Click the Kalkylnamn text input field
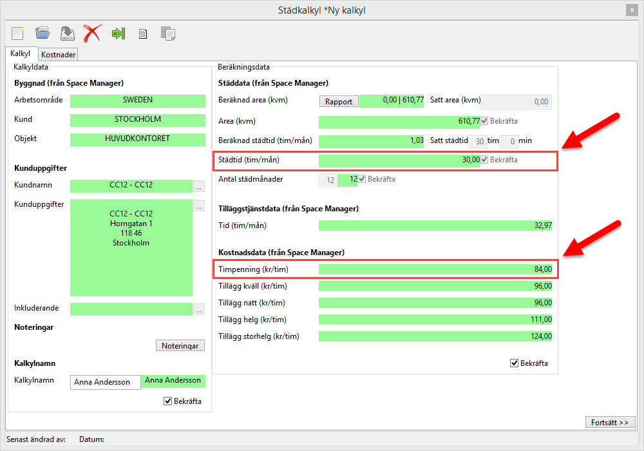The image size is (644, 451). pos(105,382)
